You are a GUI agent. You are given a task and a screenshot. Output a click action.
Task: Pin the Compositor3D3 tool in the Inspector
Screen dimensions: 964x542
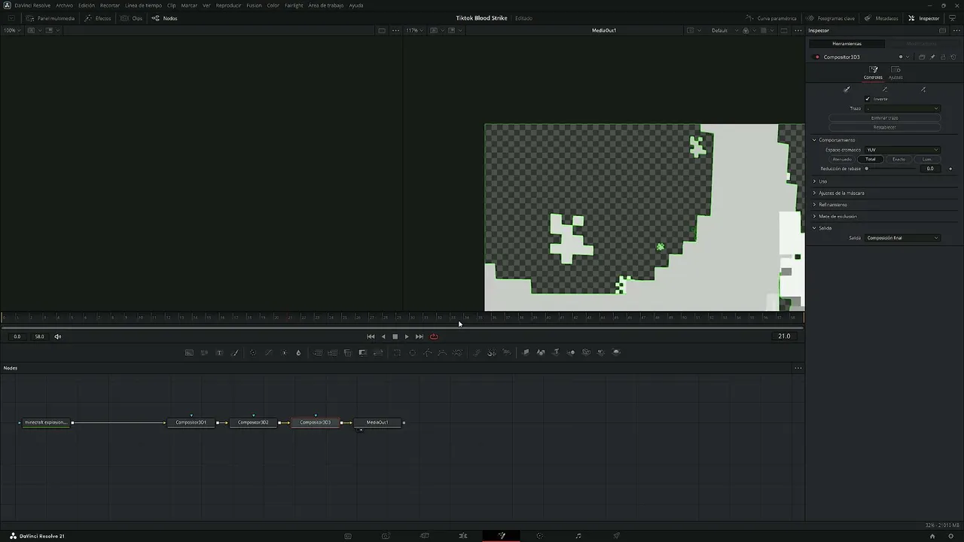(x=932, y=57)
